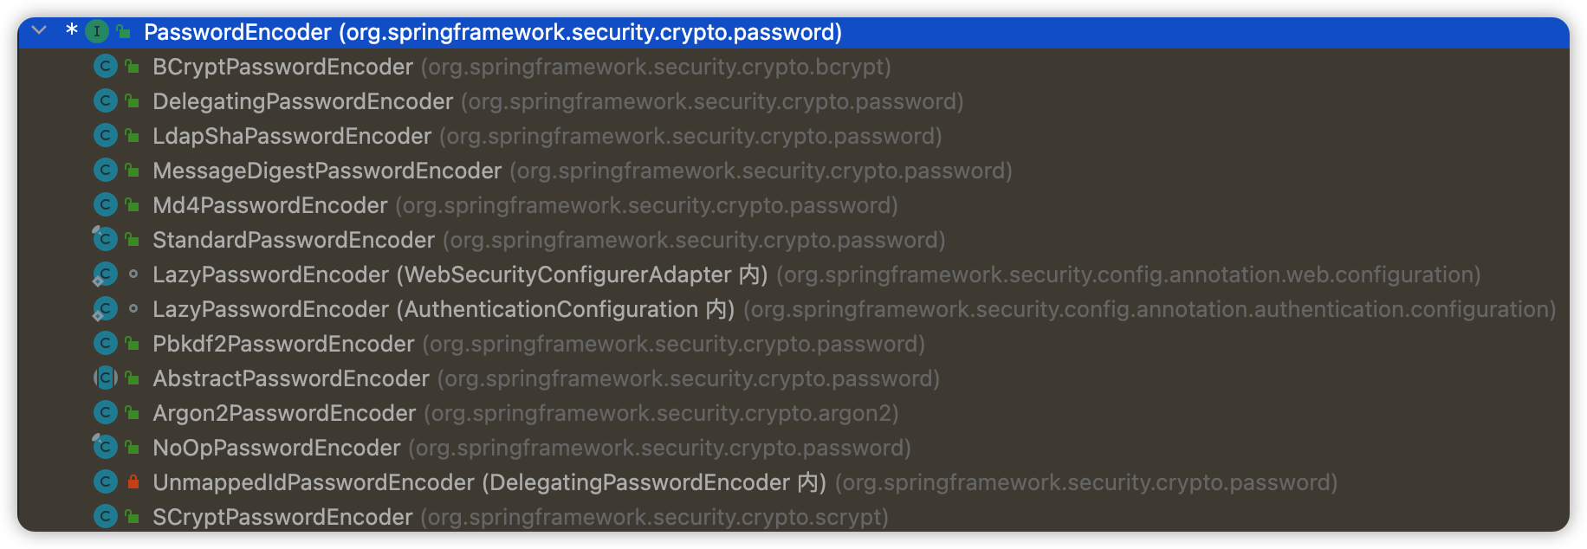Click the public access icon beside DelegatingPasswordEncoder
This screenshot has height=549, width=1587.
(133, 101)
